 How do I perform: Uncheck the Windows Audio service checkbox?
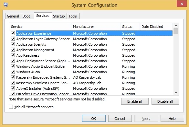(13, 72)
